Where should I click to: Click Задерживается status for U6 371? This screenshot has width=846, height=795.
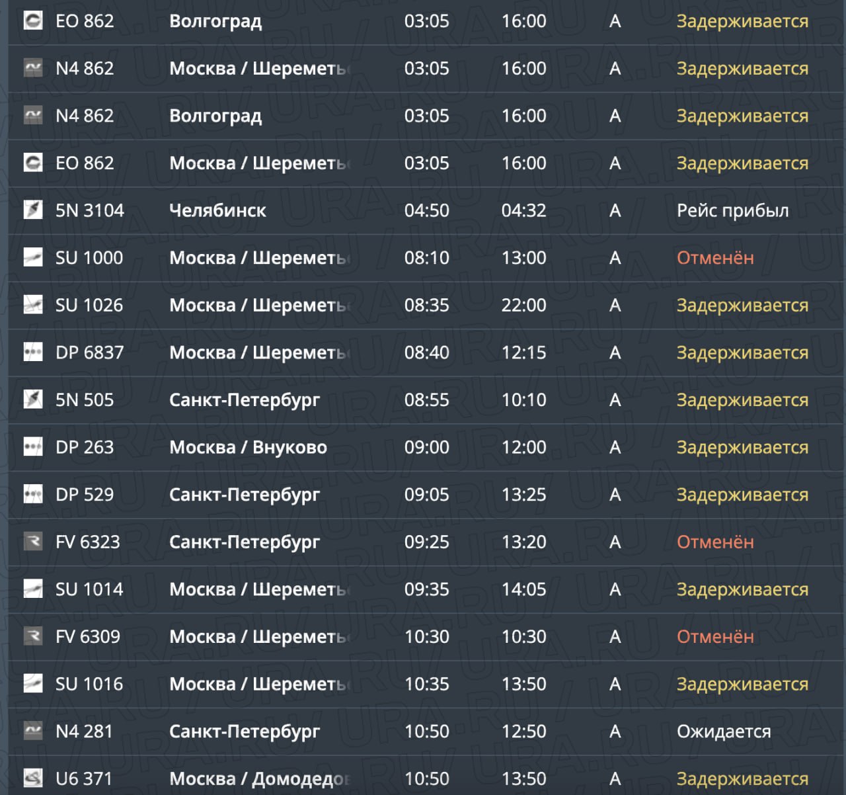742,779
